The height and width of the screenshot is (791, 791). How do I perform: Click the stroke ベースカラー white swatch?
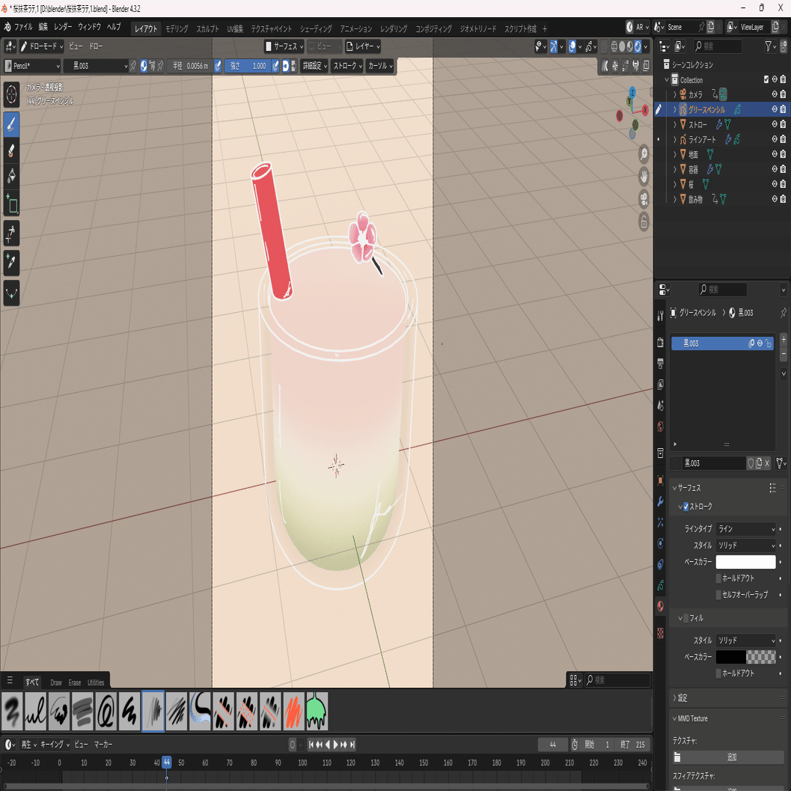point(745,562)
